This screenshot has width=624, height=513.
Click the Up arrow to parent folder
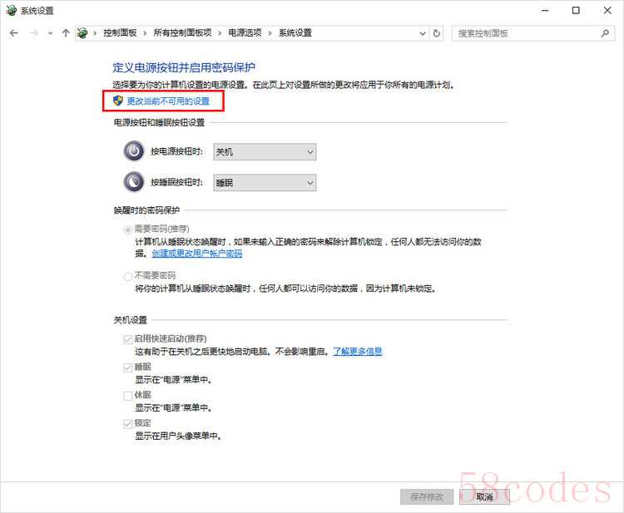[66, 33]
